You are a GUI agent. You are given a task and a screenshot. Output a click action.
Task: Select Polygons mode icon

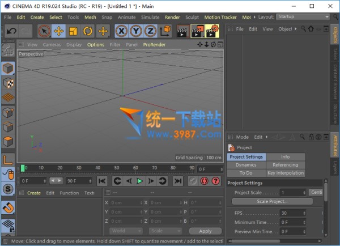[8, 142]
